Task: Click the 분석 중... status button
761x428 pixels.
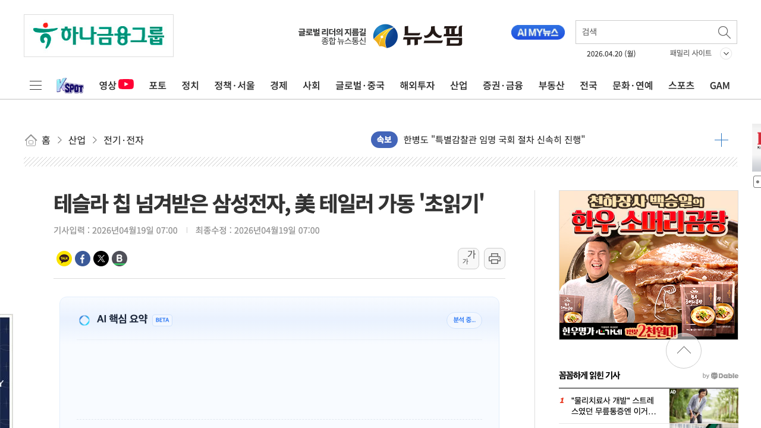Action: [464, 320]
